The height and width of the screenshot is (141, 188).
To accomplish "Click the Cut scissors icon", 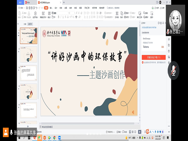I will pos(23,13).
